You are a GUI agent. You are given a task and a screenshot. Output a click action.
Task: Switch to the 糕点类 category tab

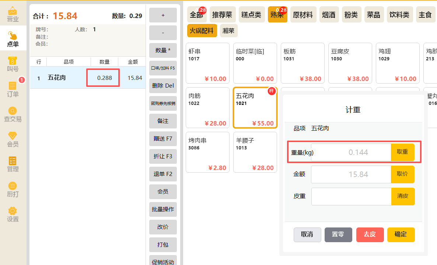click(x=251, y=14)
